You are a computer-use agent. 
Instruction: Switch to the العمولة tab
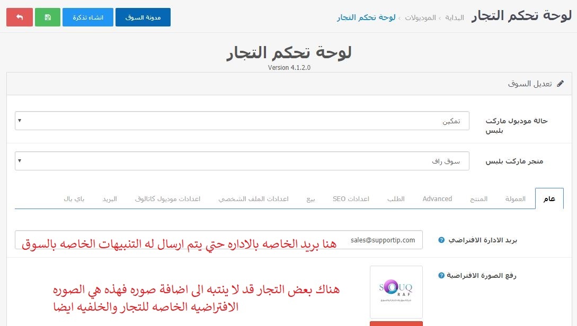pyautogui.click(x=515, y=199)
